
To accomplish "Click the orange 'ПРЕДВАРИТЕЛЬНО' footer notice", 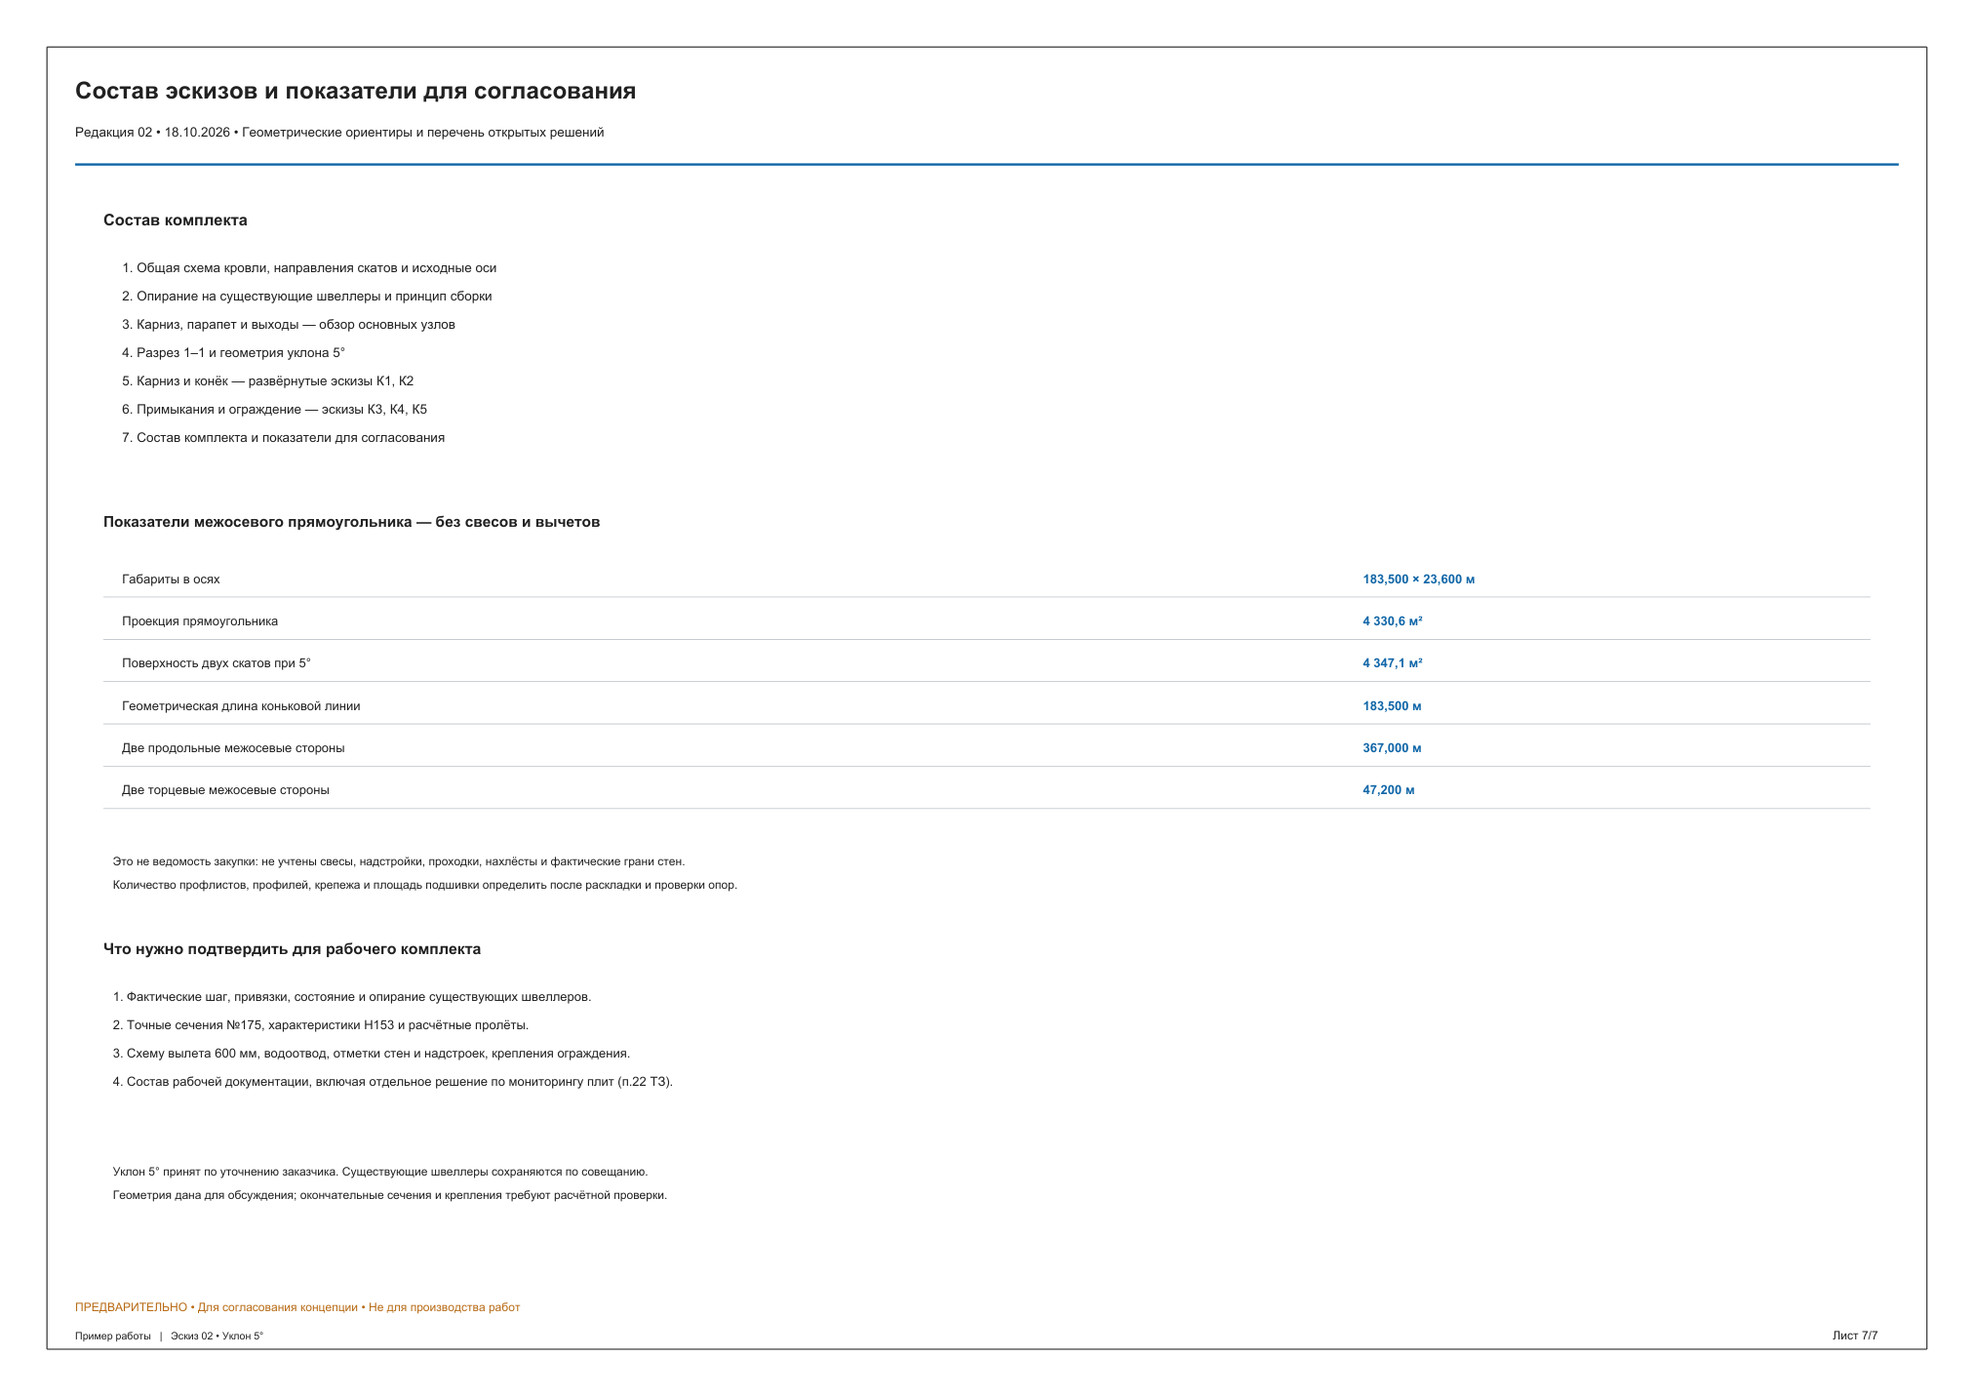I will point(297,1307).
